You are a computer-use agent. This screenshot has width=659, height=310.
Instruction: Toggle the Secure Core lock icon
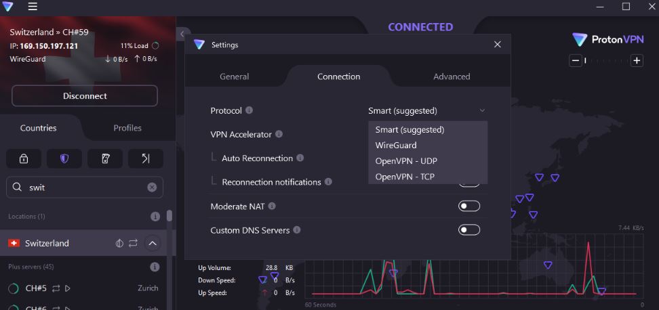pyautogui.click(x=24, y=158)
